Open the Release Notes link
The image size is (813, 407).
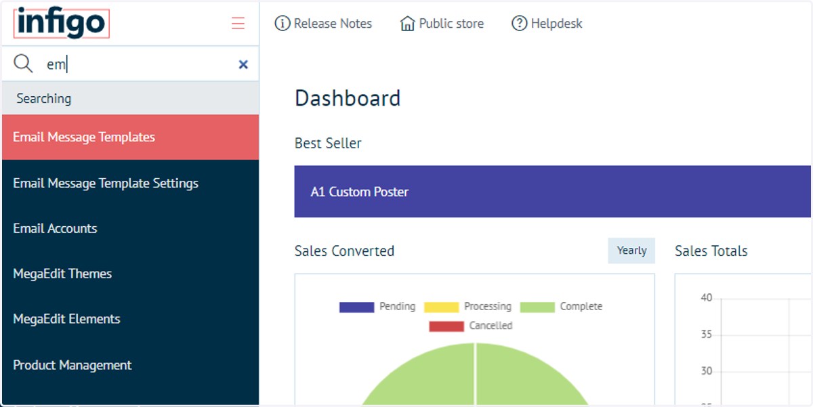tap(333, 24)
